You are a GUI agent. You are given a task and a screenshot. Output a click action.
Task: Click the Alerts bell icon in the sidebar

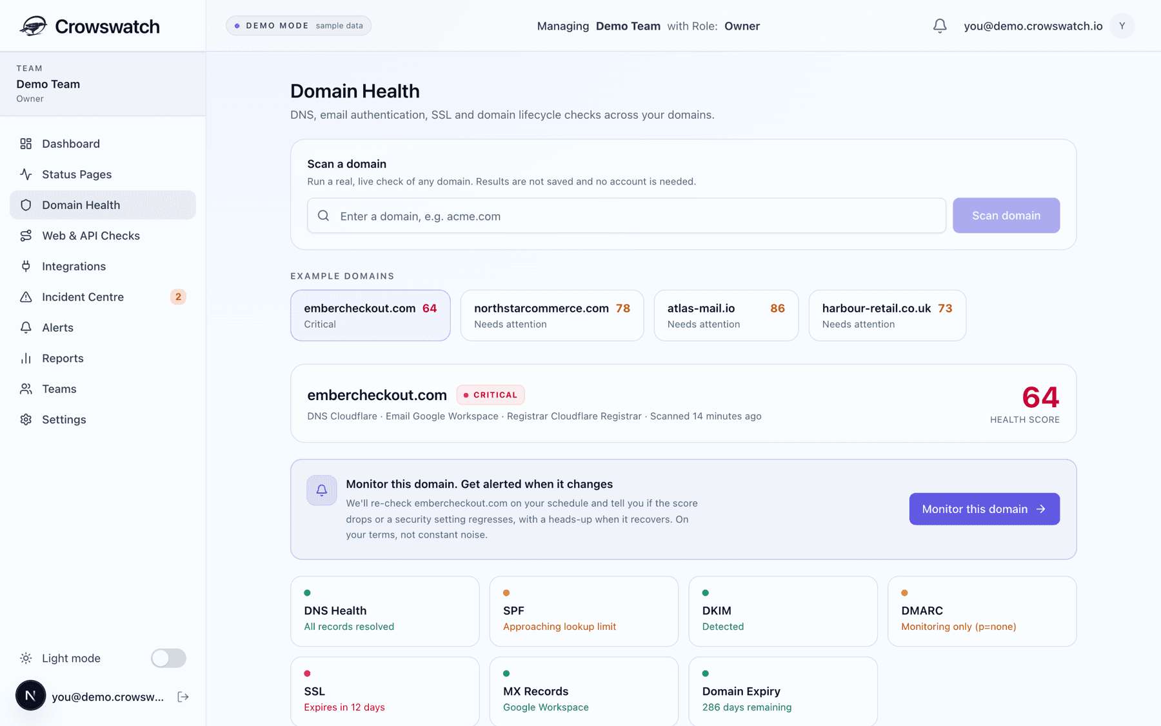pyautogui.click(x=26, y=328)
